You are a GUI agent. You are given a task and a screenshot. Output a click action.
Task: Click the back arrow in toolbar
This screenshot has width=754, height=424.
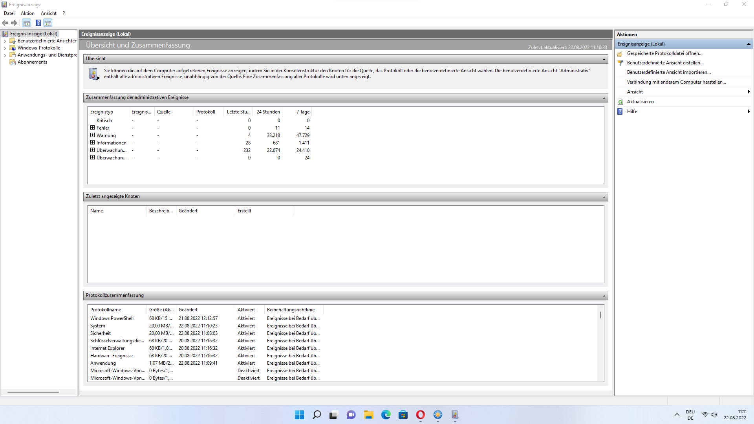click(x=5, y=23)
